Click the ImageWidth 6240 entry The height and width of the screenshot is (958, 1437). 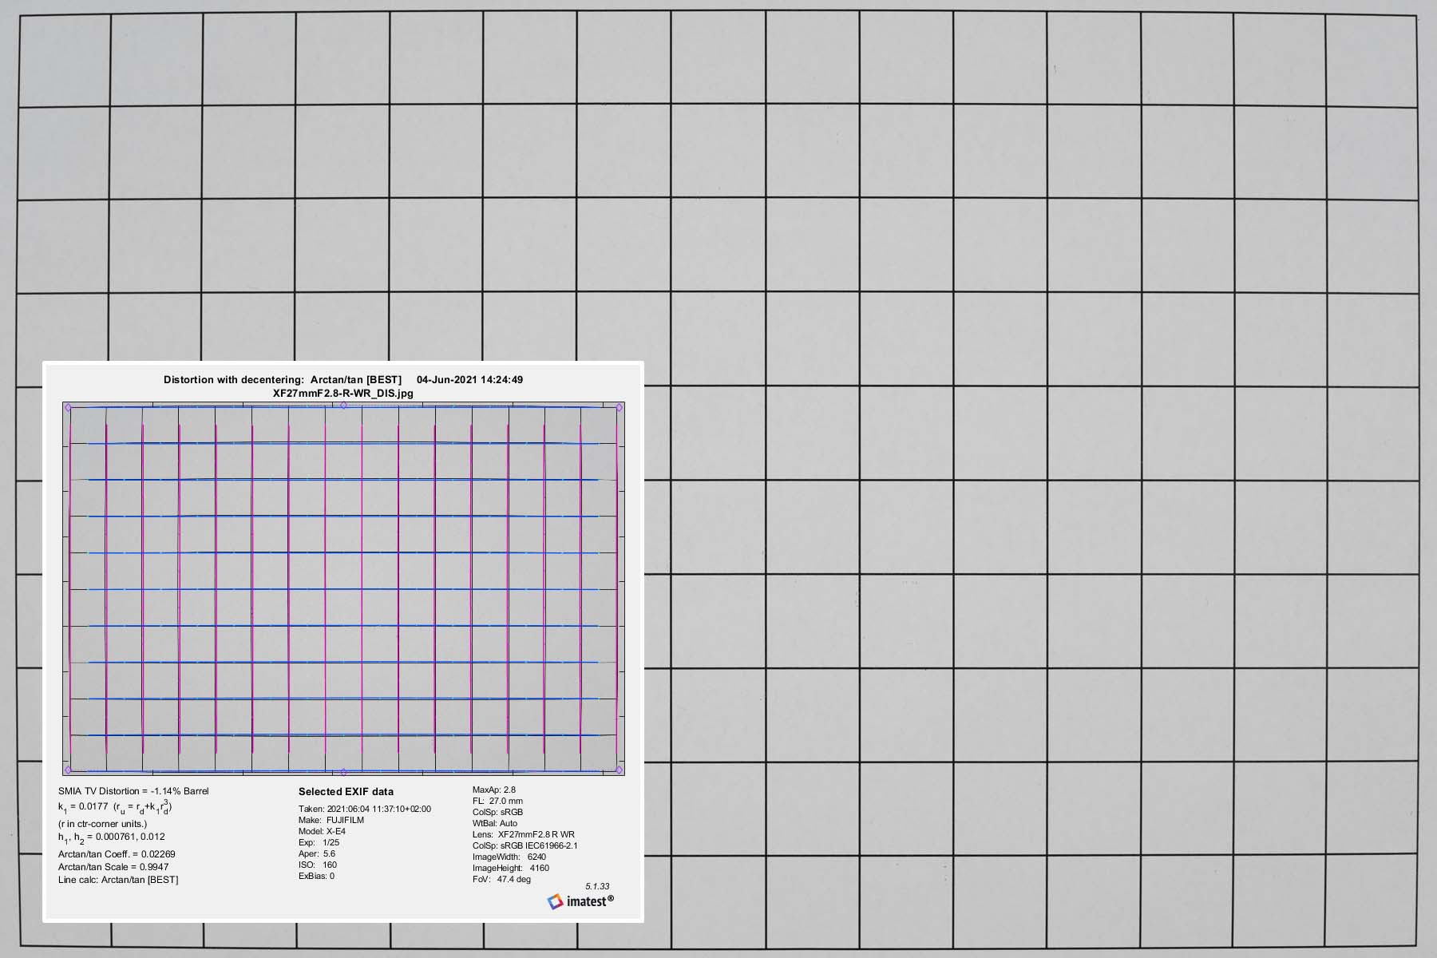point(509,857)
